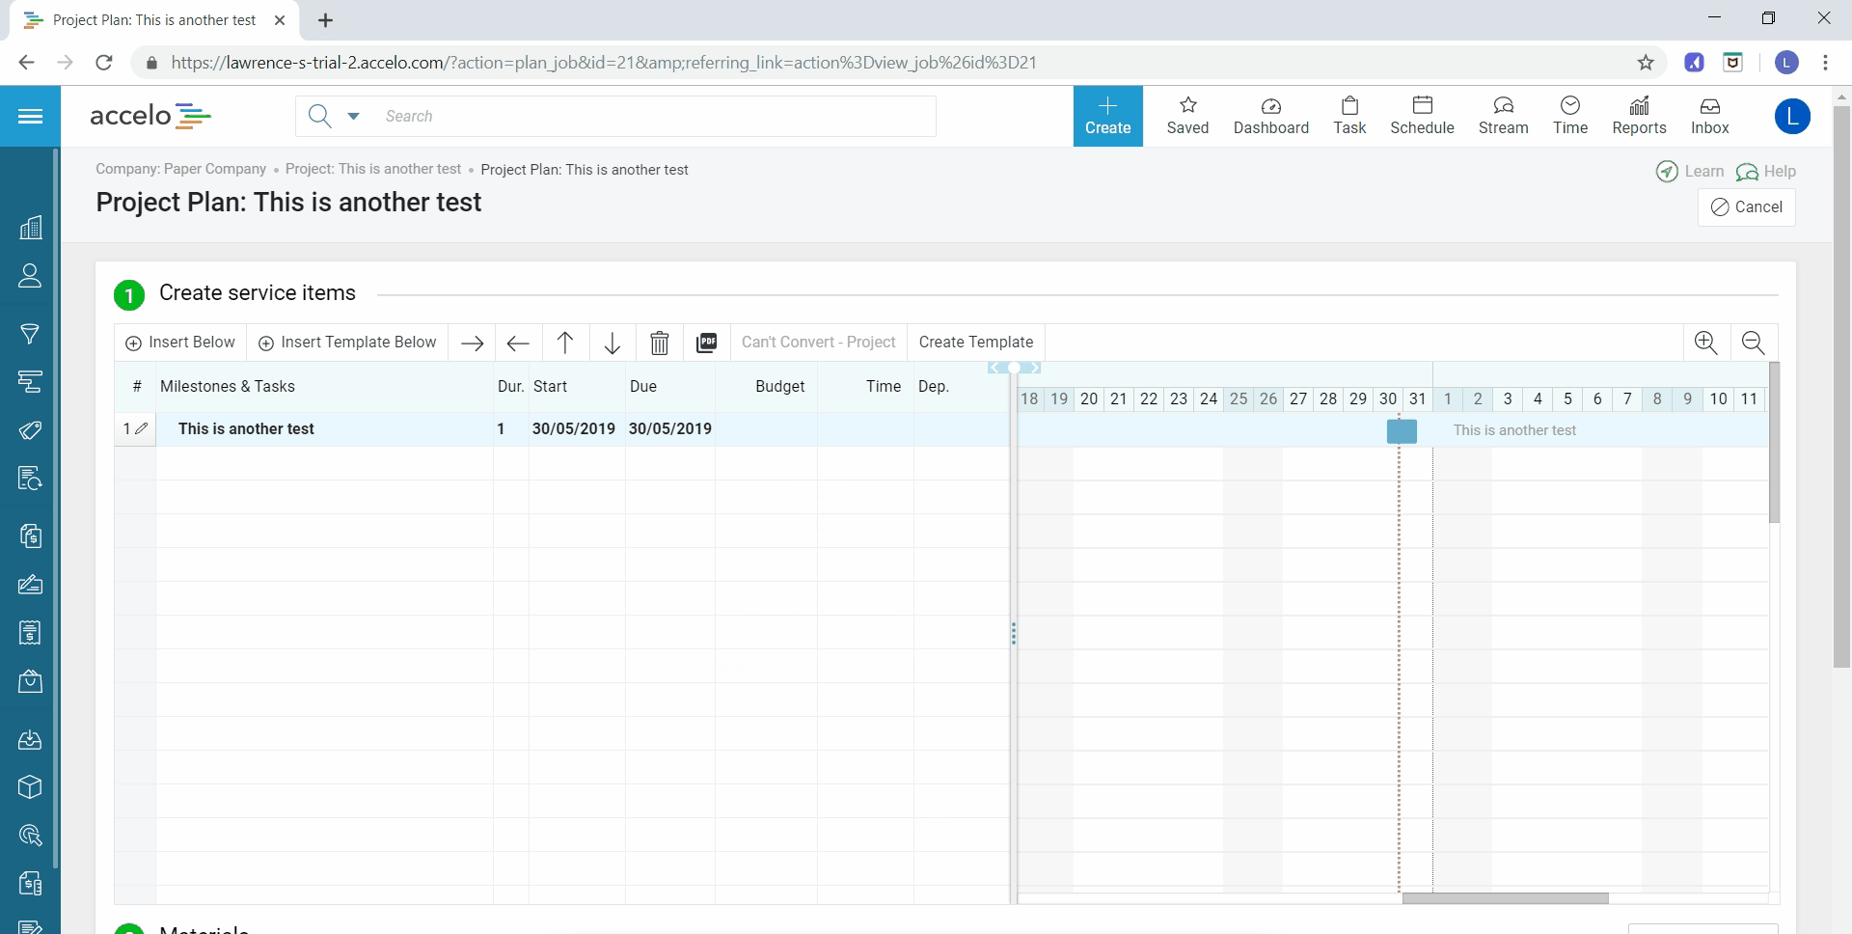Zoom out the Gantt chart
The image size is (1852, 934).
[1753, 343]
